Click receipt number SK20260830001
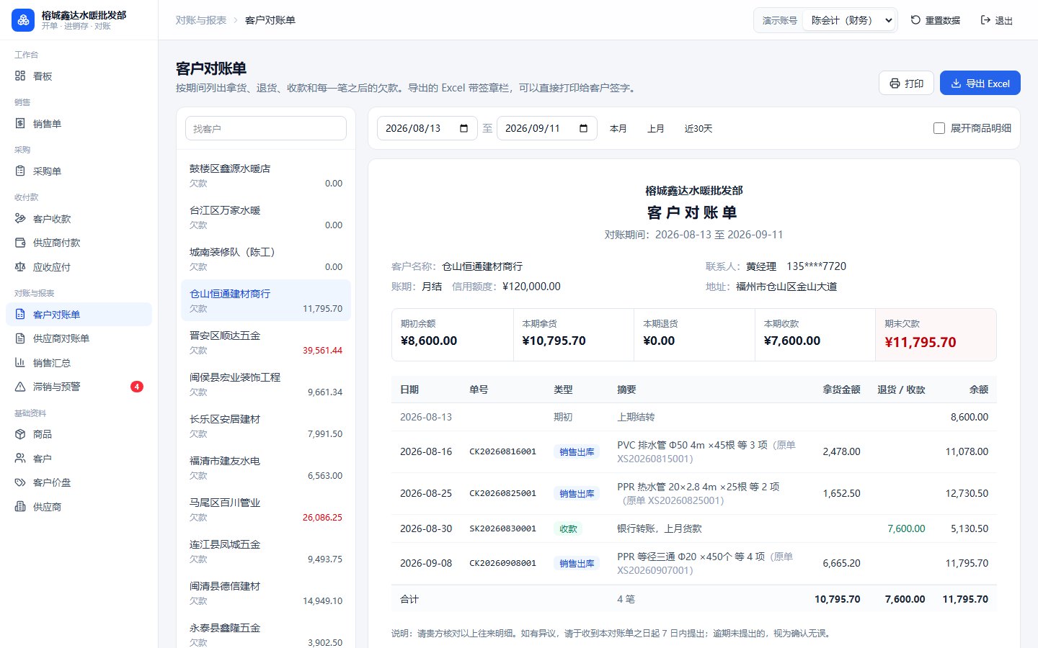This screenshot has height=648, width=1038. pyautogui.click(x=502, y=528)
